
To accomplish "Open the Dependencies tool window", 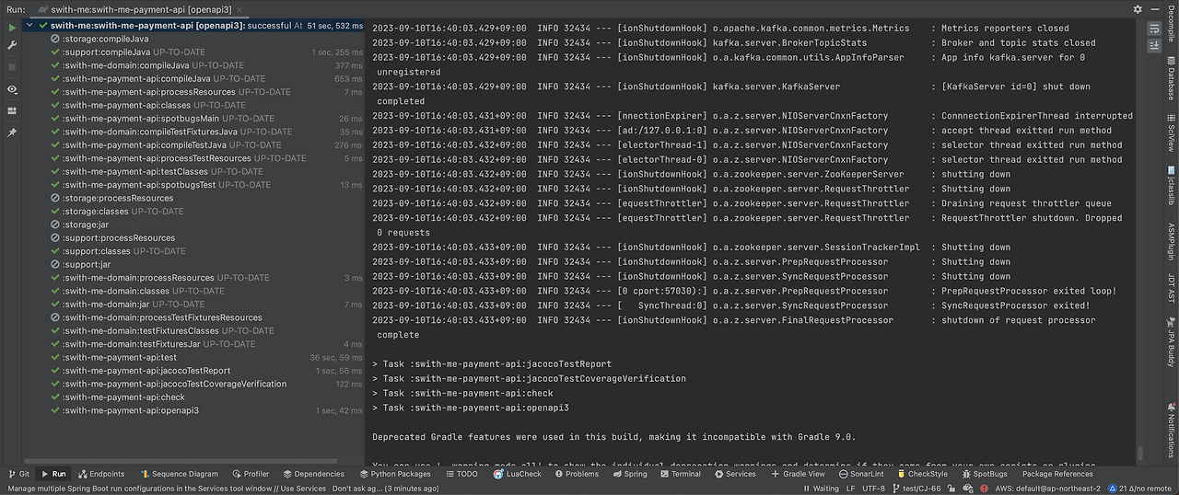I will point(312,474).
